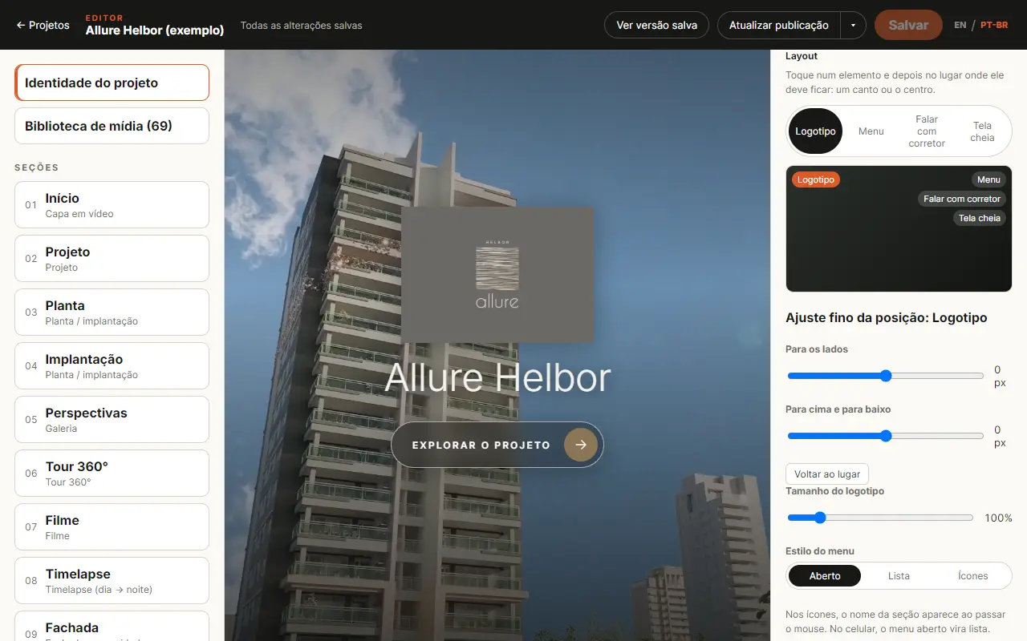Select Tela cheia chip in layout preview
The width and height of the screenshot is (1027, 641).
(980, 218)
